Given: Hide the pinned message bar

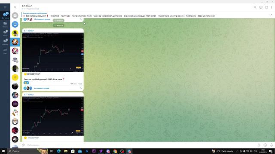Looking at the screenshot, I should coord(271,15).
